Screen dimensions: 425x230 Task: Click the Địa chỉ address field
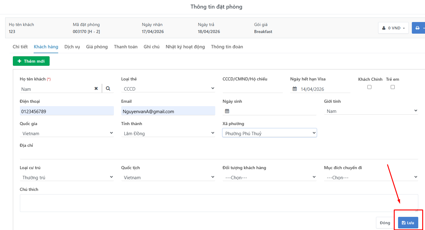click(219, 155)
